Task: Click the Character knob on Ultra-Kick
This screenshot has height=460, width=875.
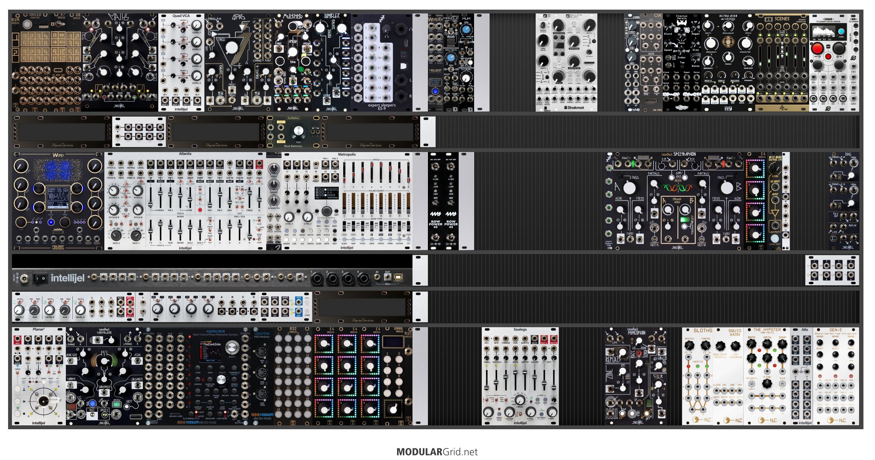Action: pyautogui.click(x=745, y=43)
